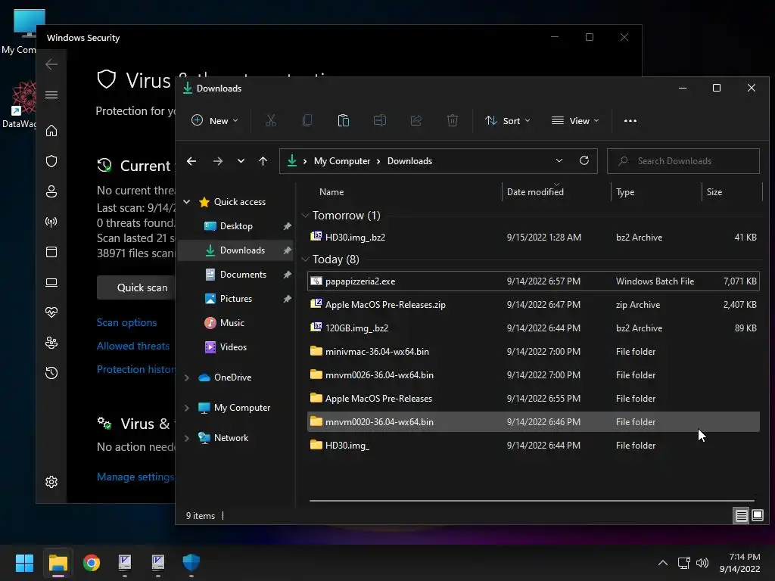The image size is (775, 581).
Task: Expand Network tree node
Action: (x=187, y=438)
